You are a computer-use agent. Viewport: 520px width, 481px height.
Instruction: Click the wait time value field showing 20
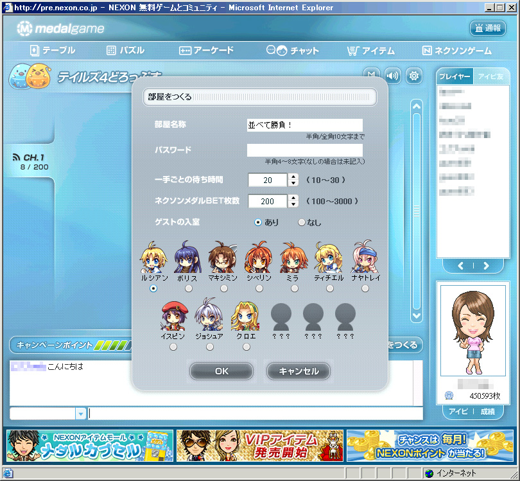(267, 180)
